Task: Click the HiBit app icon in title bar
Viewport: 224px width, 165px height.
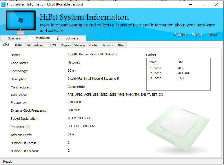Action: click(x=3, y=4)
